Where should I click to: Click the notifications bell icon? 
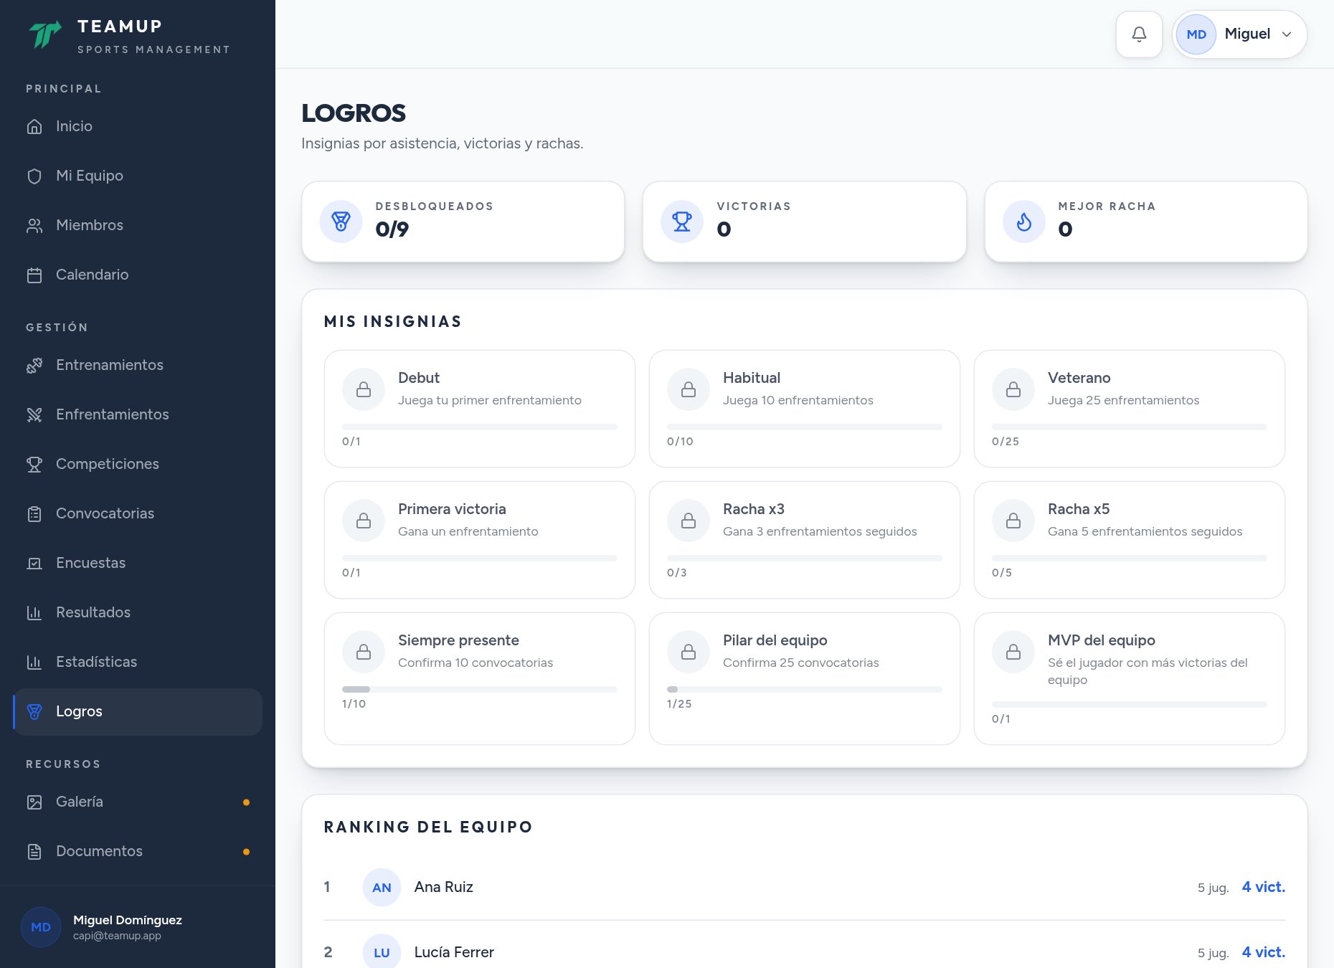click(1139, 34)
